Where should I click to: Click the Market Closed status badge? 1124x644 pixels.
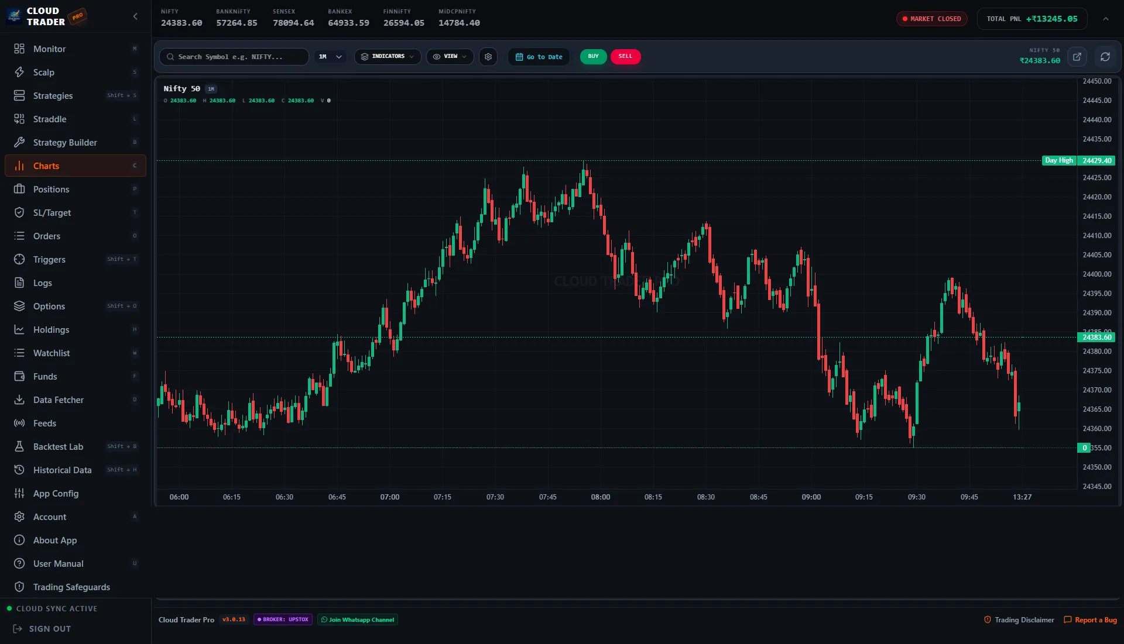[x=932, y=19]
